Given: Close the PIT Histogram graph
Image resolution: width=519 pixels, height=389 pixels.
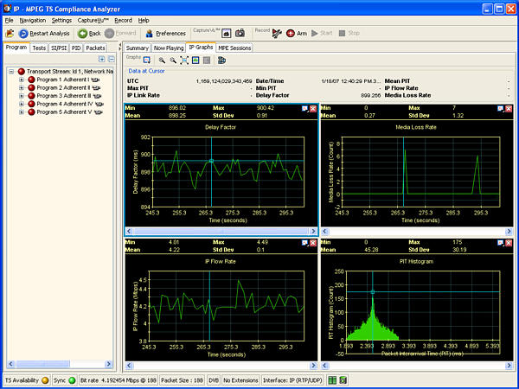Looking at the screenshot, I should pos(507,243).
